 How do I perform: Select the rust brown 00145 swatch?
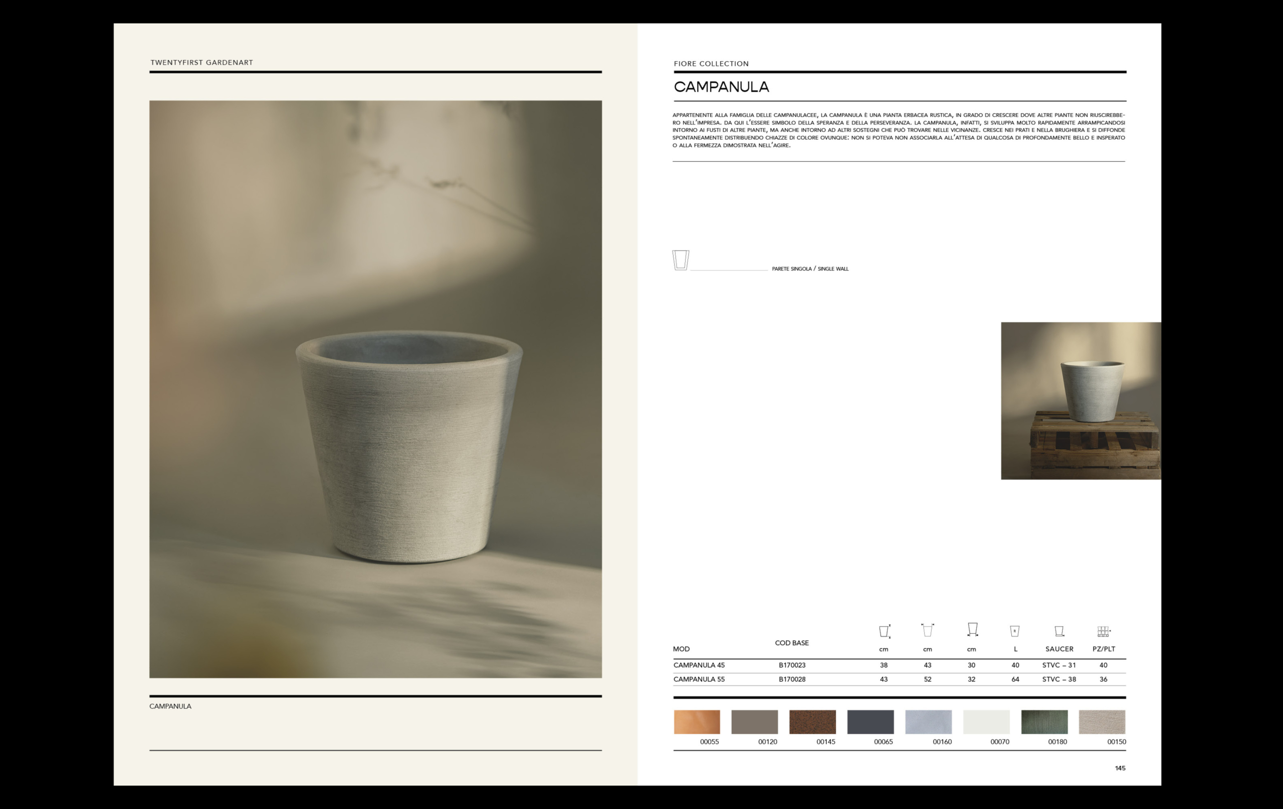pos(812,722)
